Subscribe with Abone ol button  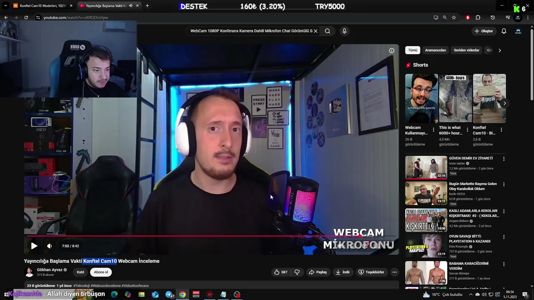(x=101, y=272)
